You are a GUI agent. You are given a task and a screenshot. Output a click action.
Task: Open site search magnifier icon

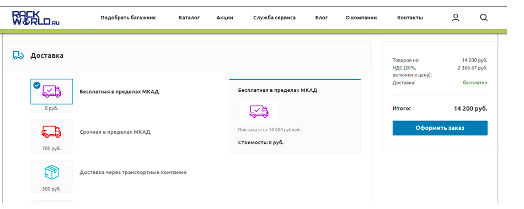[484, 18]
